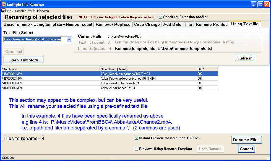Click the Undo Rename button
The height and width of the screenshot is (161, 271).
click(210, 149)
